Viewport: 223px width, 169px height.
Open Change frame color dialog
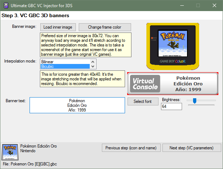pyautogui.click(x=105, y=27)
